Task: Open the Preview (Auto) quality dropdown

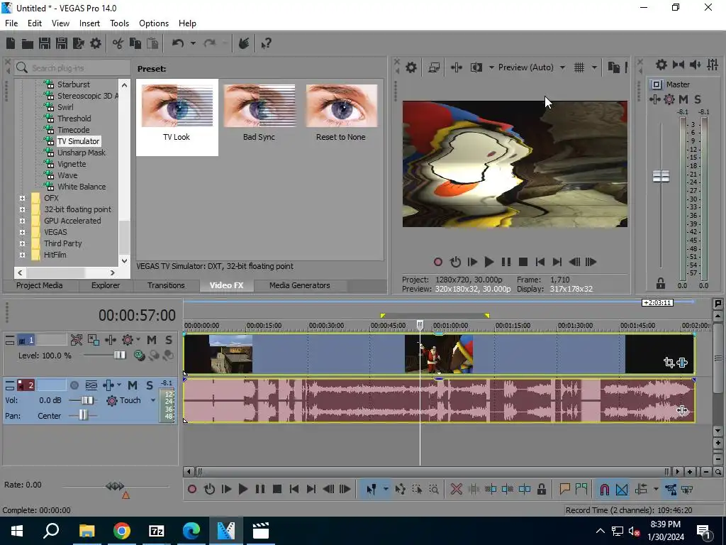Action: click(562, 67)
